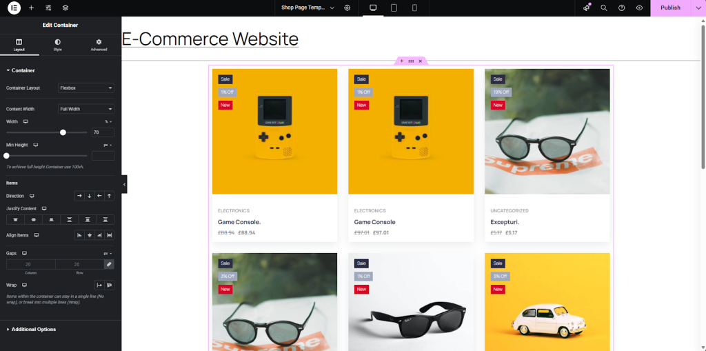This screenshot has height=351, width=706.
Task: Click the Width slider handle
Action: [x=63, y=132]
